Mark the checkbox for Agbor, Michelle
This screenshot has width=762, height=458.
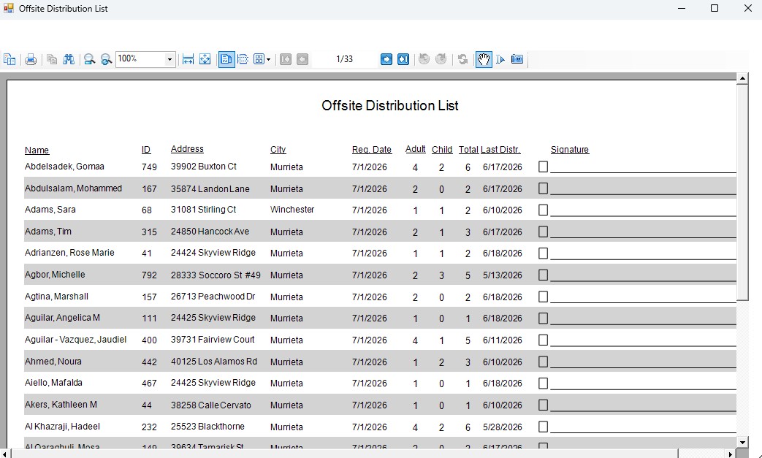click(544, 275)
